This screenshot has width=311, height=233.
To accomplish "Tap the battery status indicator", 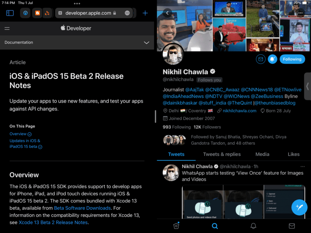I will [304, 3].
